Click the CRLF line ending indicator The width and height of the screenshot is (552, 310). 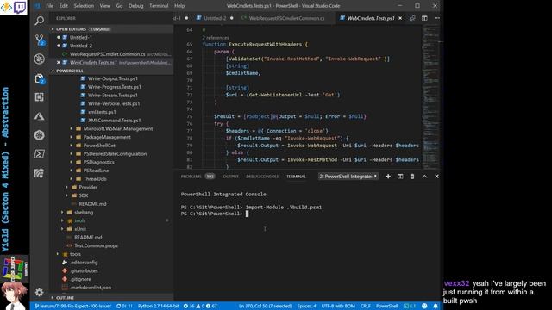[366, 307]
